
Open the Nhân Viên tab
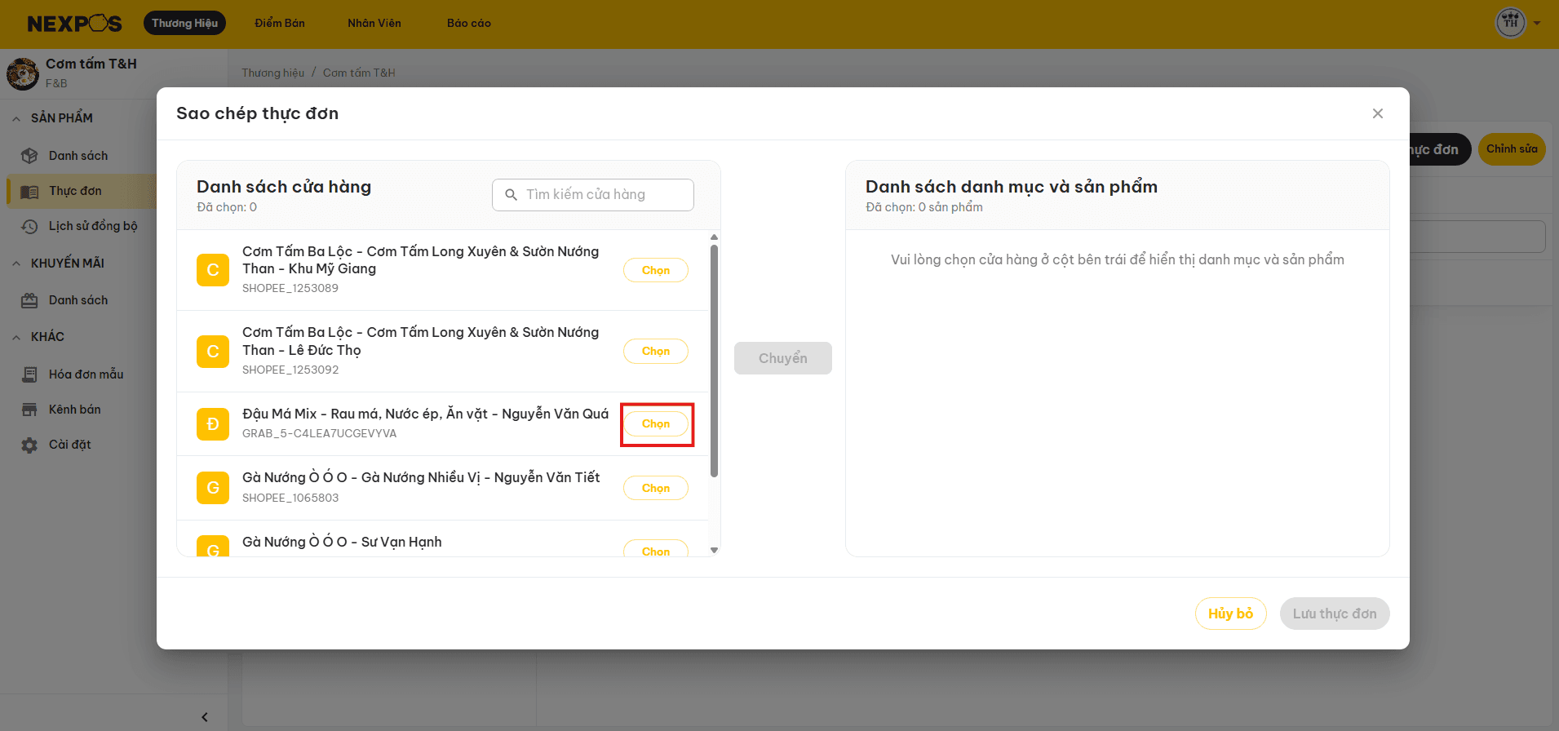(374, 23)
